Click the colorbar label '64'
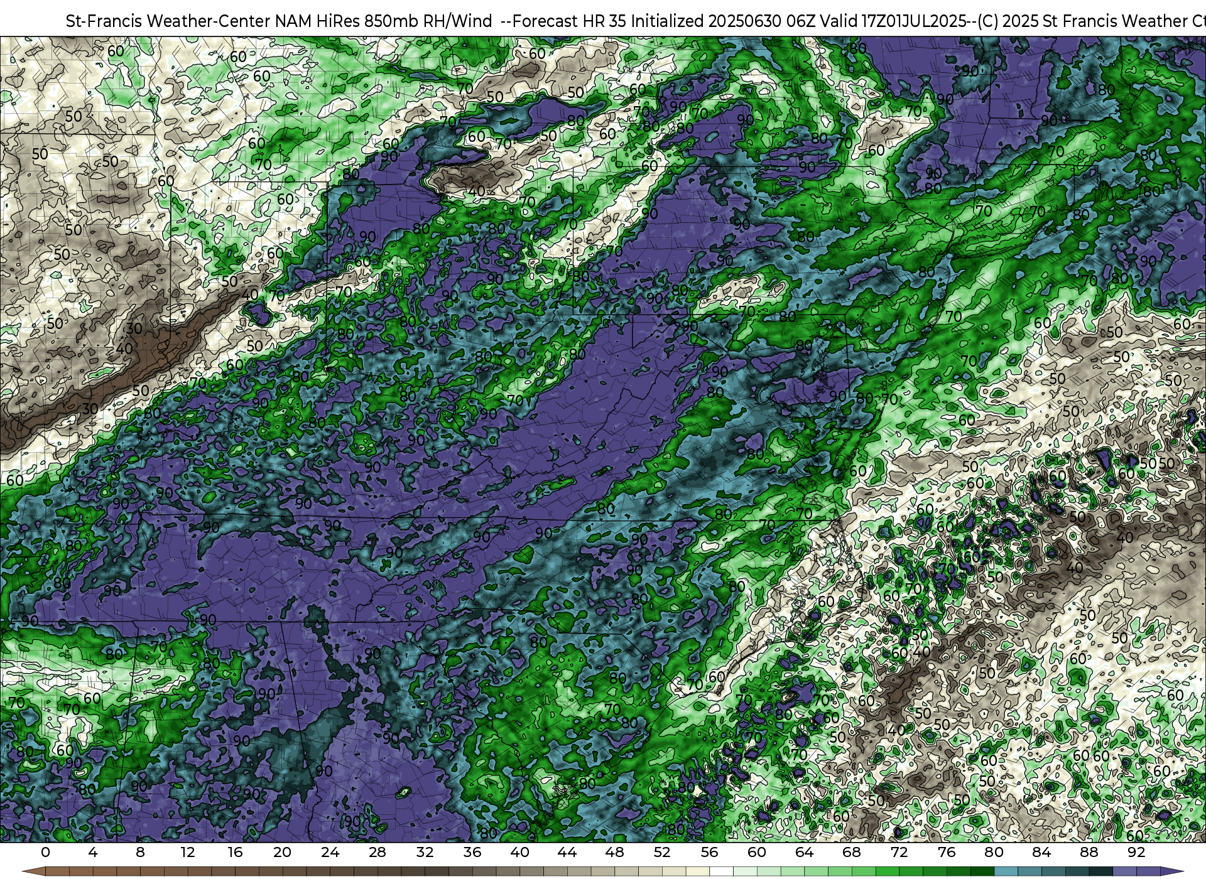The width and height of the screenshot is (1206, 879). [x=805, y=852]
